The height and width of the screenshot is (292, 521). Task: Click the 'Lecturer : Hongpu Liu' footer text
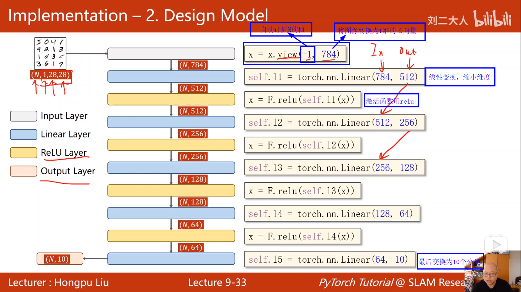coord(58,282)
